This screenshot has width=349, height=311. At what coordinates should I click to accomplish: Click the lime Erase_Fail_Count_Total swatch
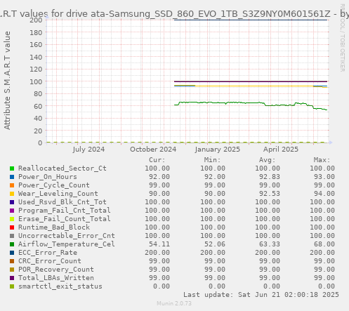coord(12,219)
